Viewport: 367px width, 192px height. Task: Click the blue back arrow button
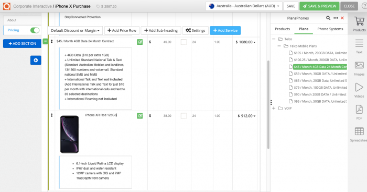(x=36, y=60)
